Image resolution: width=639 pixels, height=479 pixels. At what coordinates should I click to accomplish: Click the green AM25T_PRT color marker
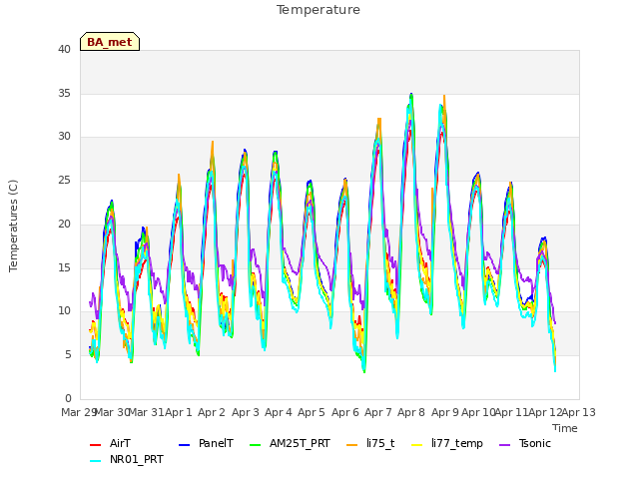(x=255, y=445)
